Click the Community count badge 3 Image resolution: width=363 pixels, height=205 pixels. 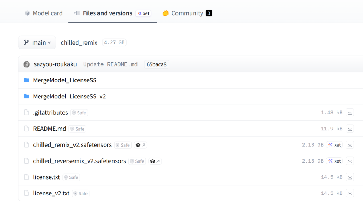pos(209,13)
